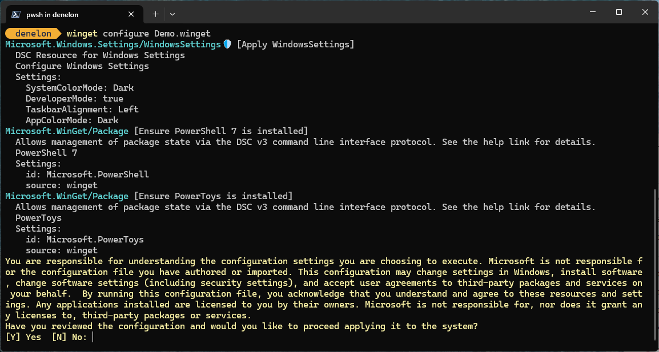This screenshot has height=352, width=659.
Task: Click the "TaskbarAlignment: Left" setting line
Action: click(82, 110)
